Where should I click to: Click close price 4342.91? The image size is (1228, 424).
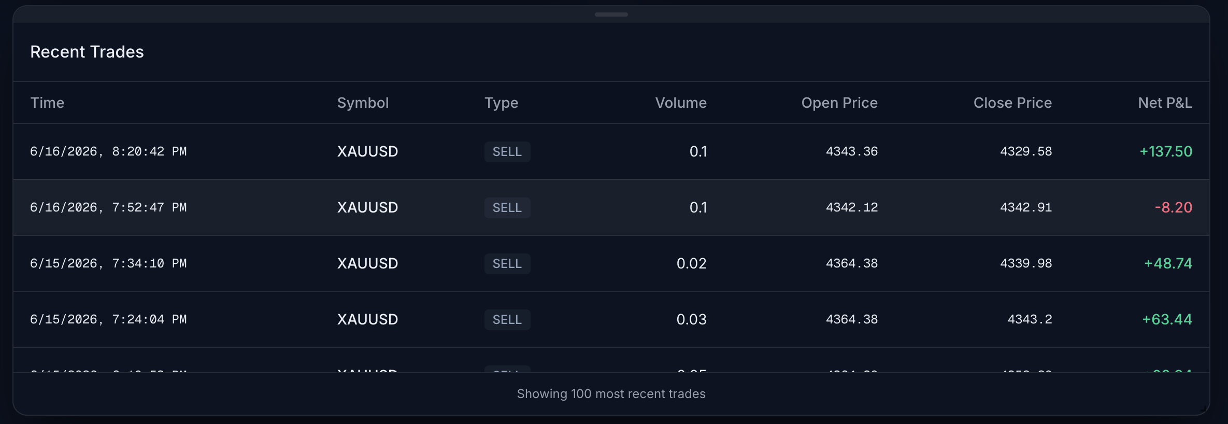point(1026,207)
